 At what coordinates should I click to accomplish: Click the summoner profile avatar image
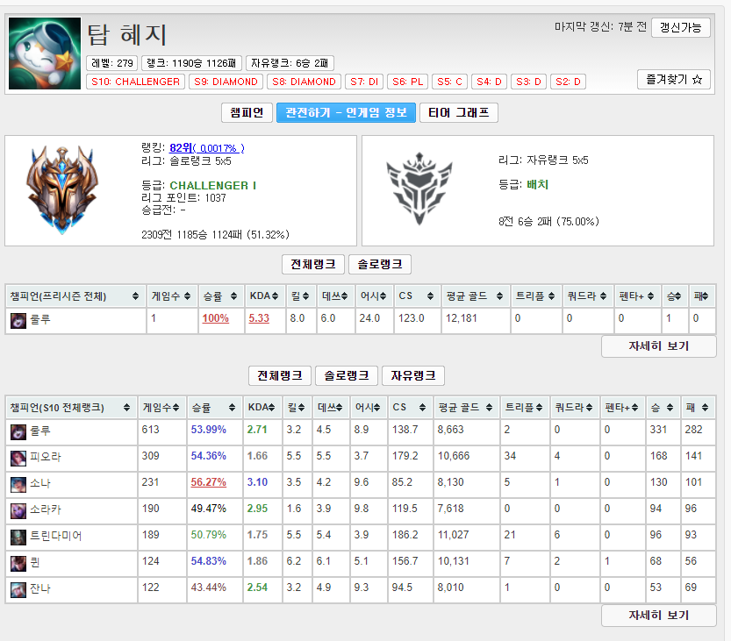(x=45, y=53)
